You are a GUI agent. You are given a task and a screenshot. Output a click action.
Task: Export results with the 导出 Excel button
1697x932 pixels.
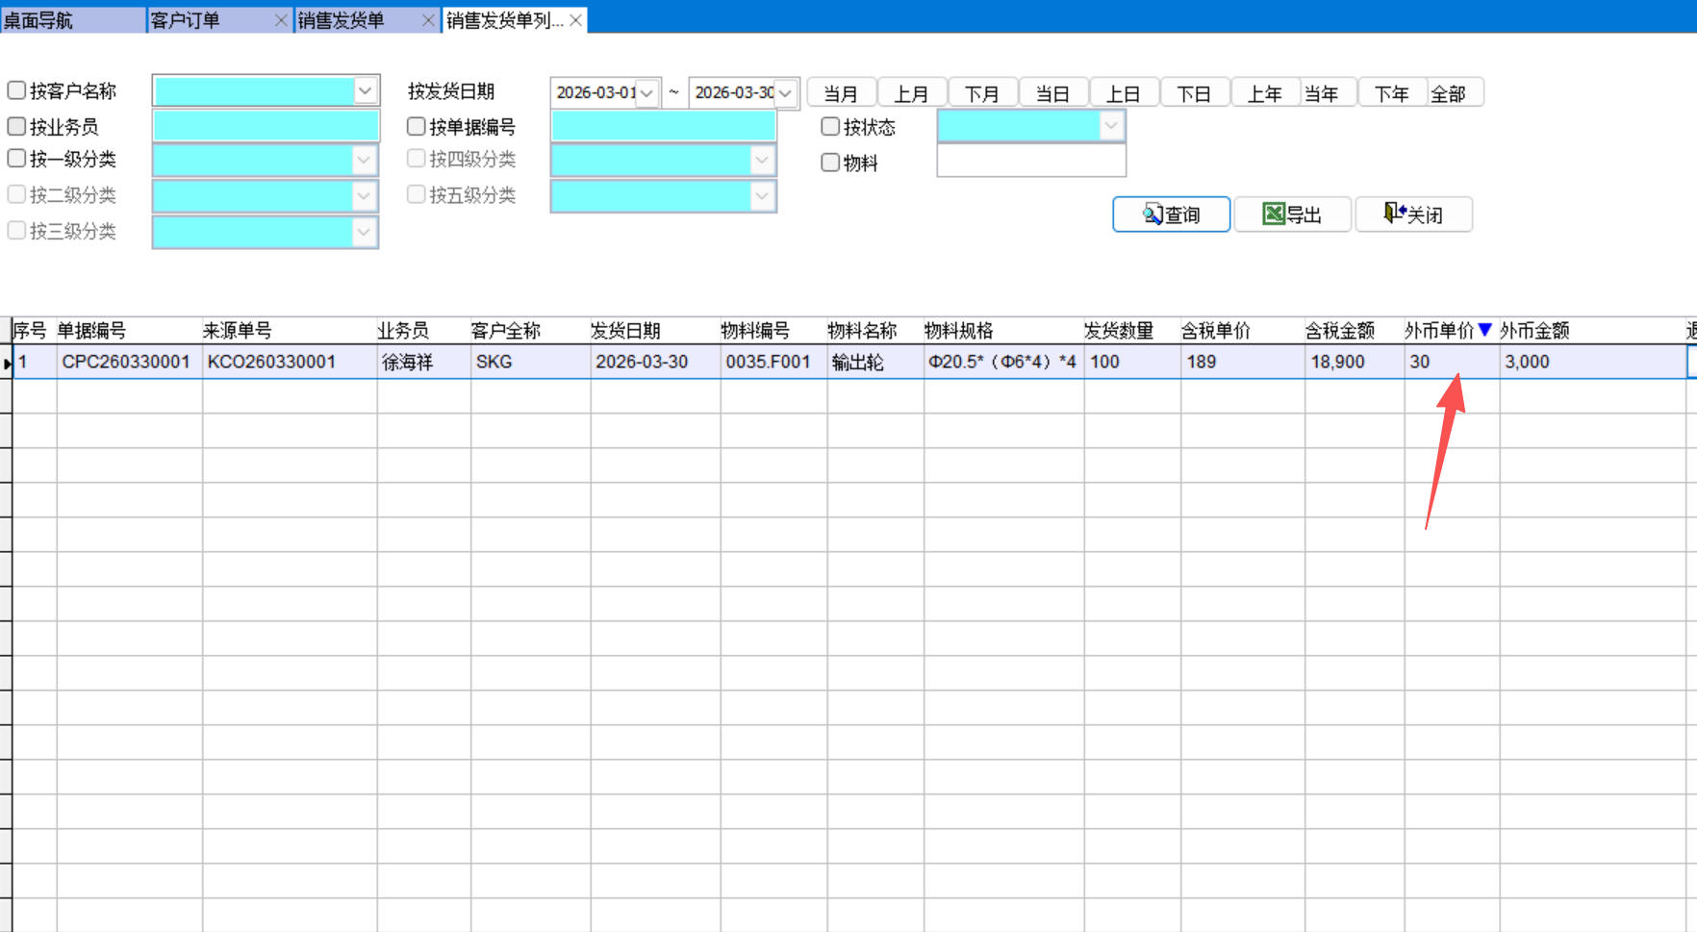point(1292,214)
